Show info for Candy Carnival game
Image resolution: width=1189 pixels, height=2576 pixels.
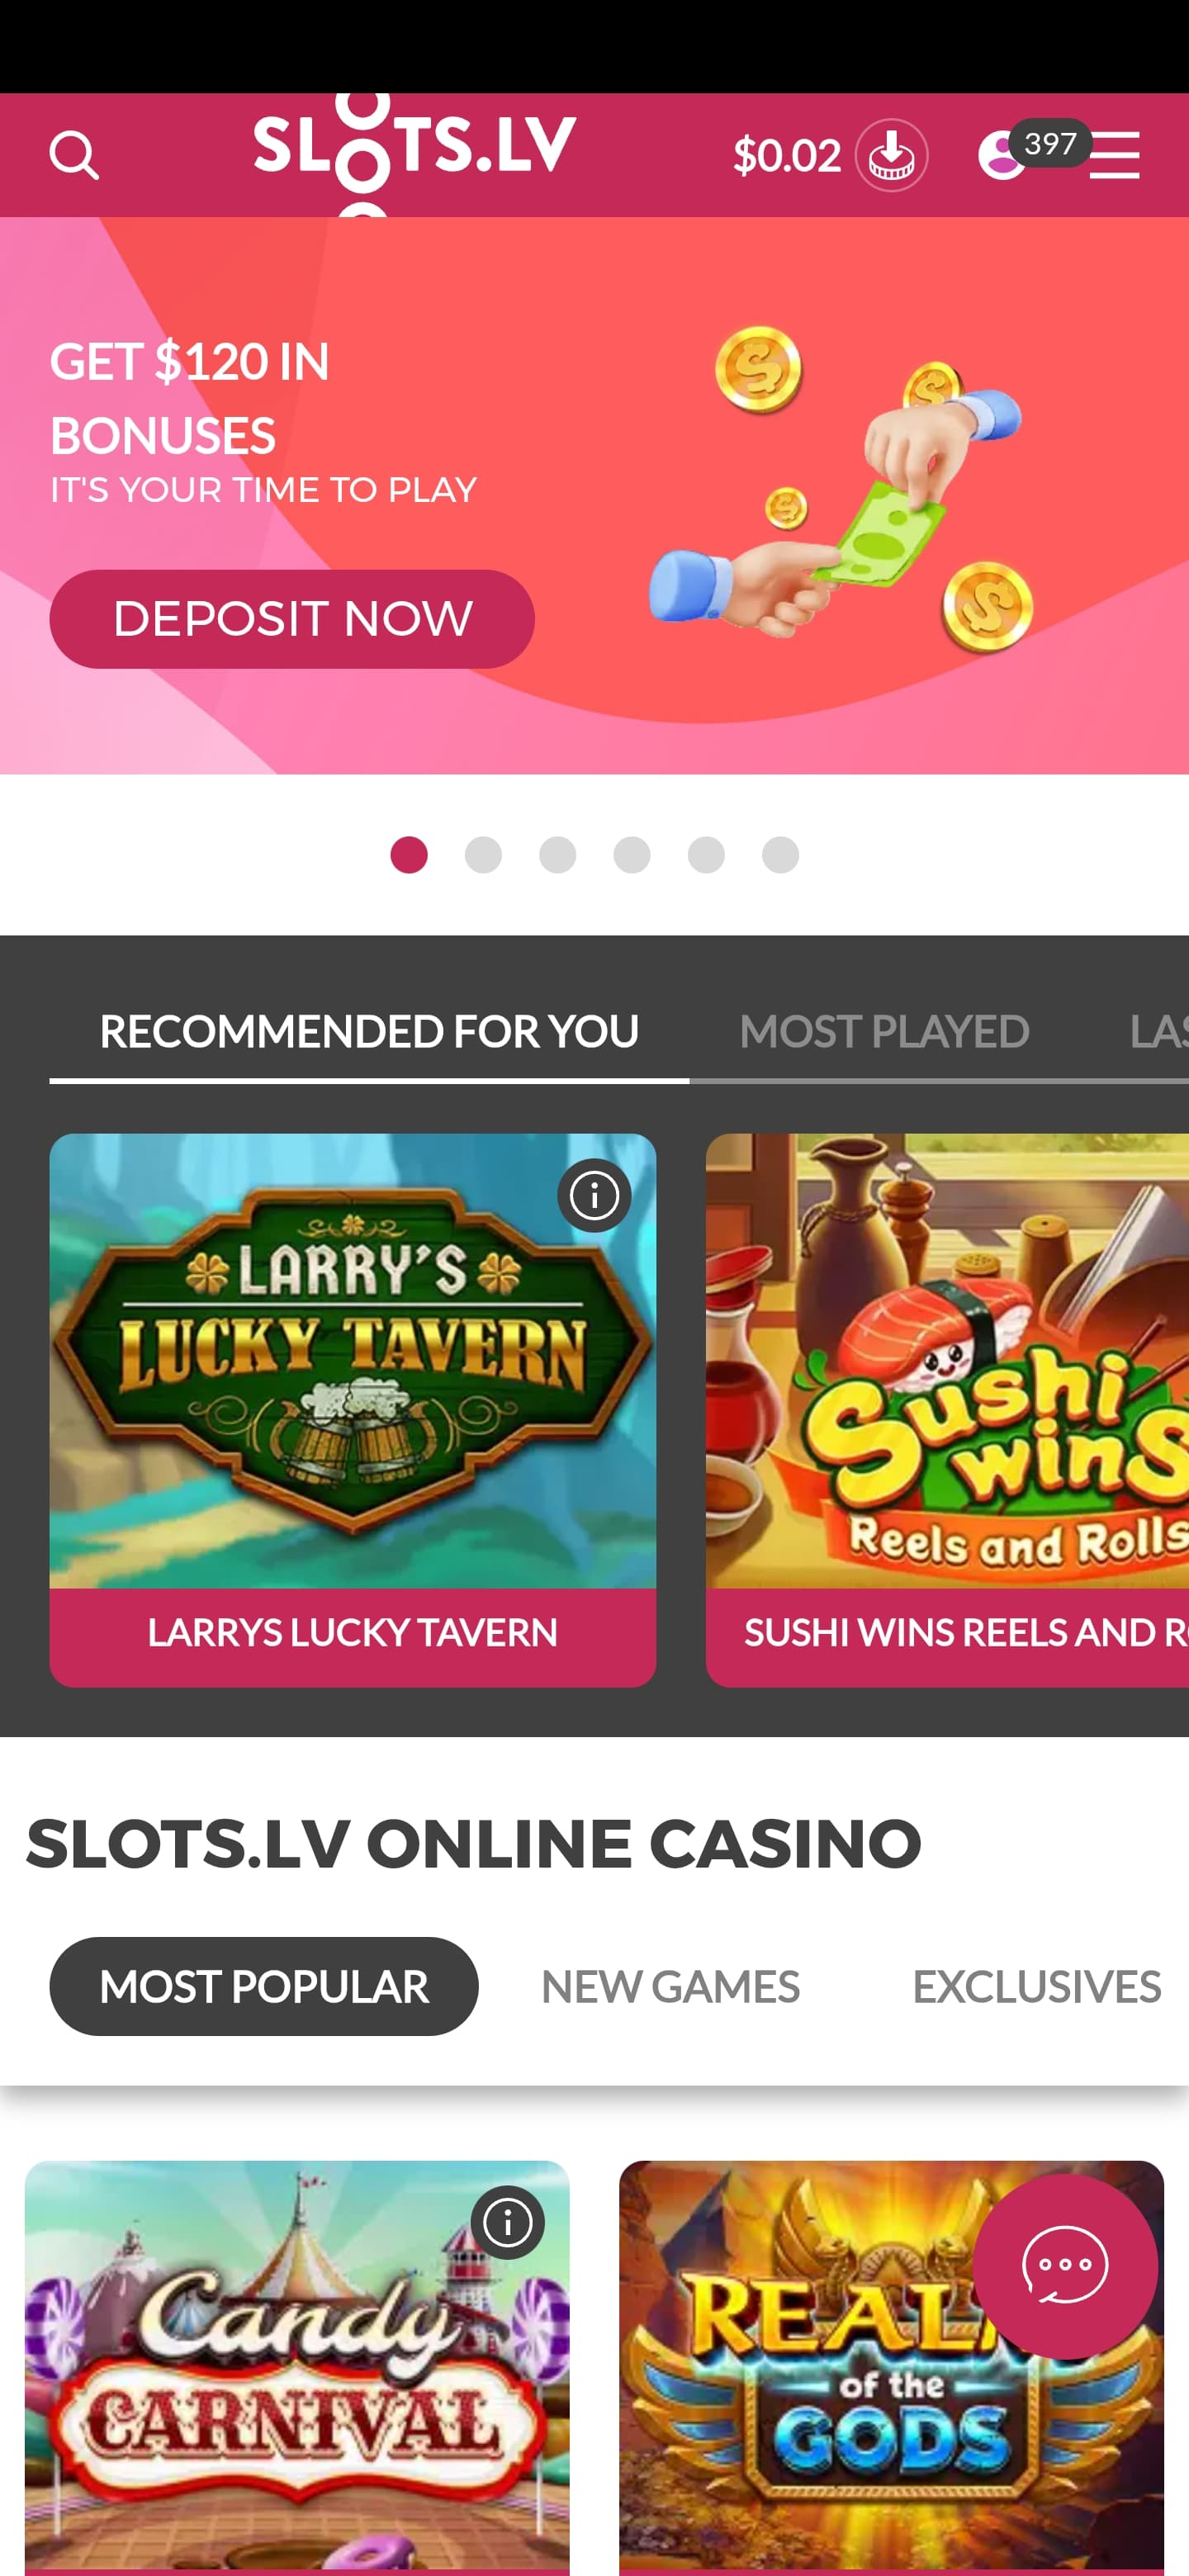508,2222
